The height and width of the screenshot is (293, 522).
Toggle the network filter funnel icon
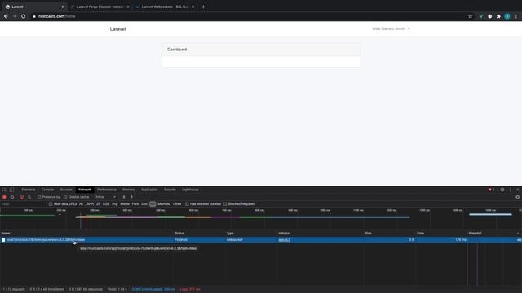pos(22,197)
